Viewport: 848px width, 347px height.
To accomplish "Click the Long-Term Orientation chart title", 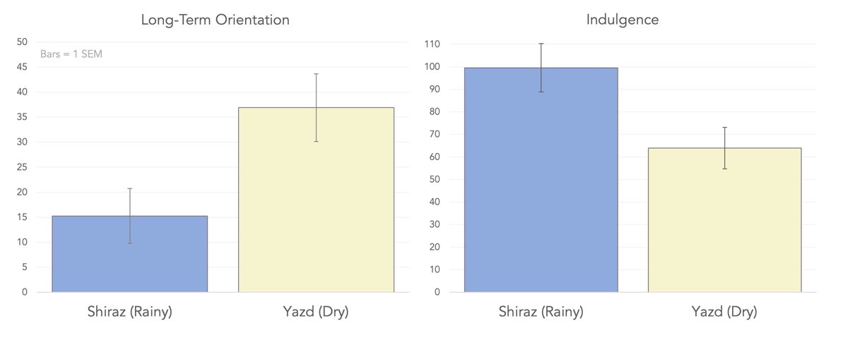I will pos(215,20).
